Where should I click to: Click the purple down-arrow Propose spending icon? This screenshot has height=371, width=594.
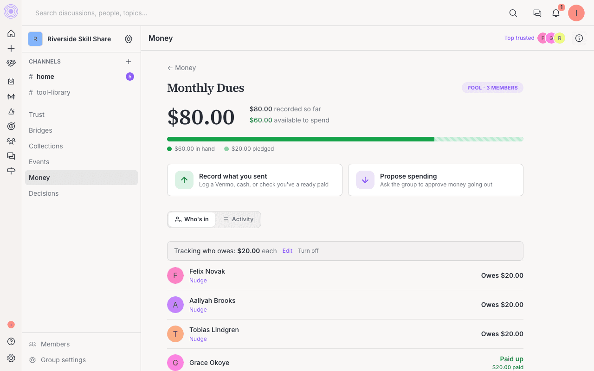365,180
